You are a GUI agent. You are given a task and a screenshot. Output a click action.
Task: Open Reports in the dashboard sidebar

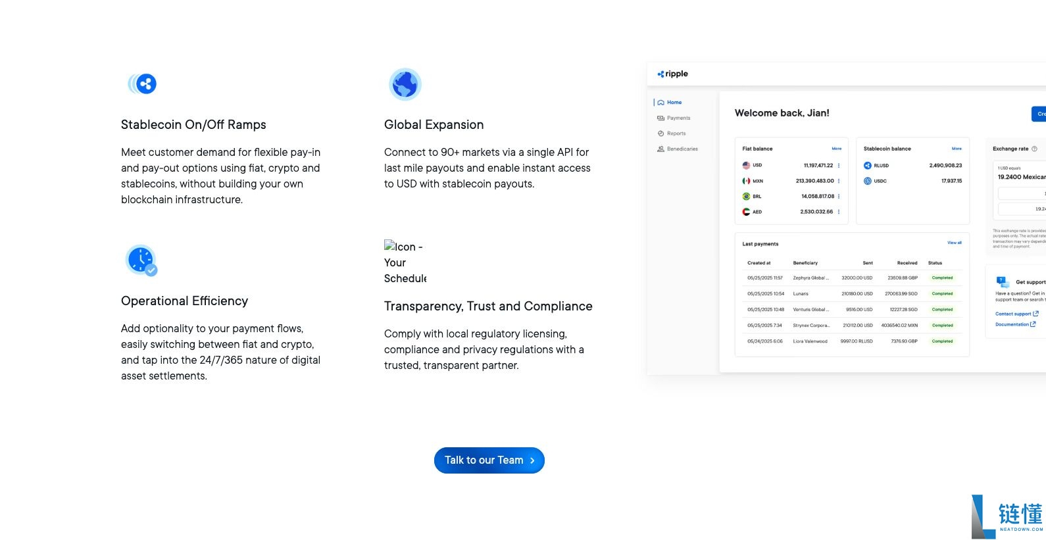coord(676,134)
